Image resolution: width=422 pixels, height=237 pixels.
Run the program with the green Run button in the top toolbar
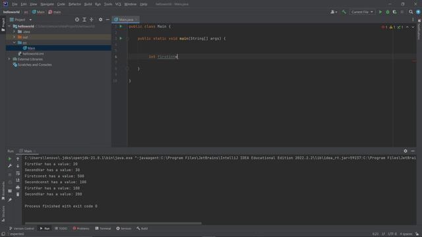tap(380, 12)
